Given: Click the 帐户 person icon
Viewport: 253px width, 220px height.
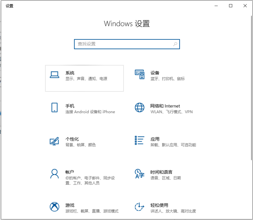Looking at the screenshot, I should pos(55,174).
